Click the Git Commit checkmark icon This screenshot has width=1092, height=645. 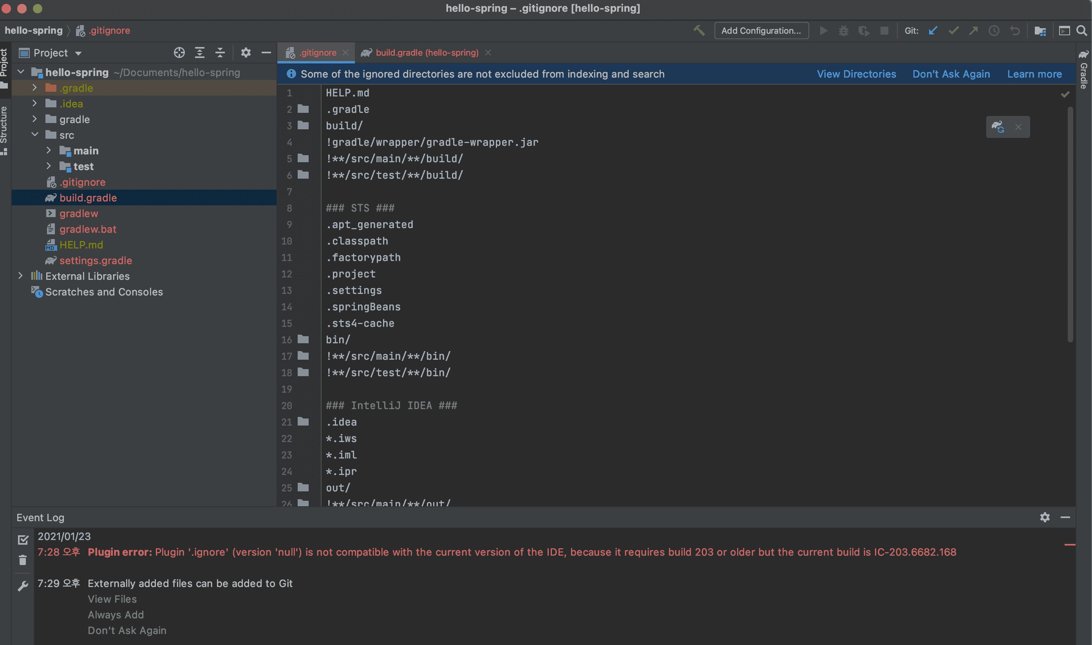pos(953,31)
